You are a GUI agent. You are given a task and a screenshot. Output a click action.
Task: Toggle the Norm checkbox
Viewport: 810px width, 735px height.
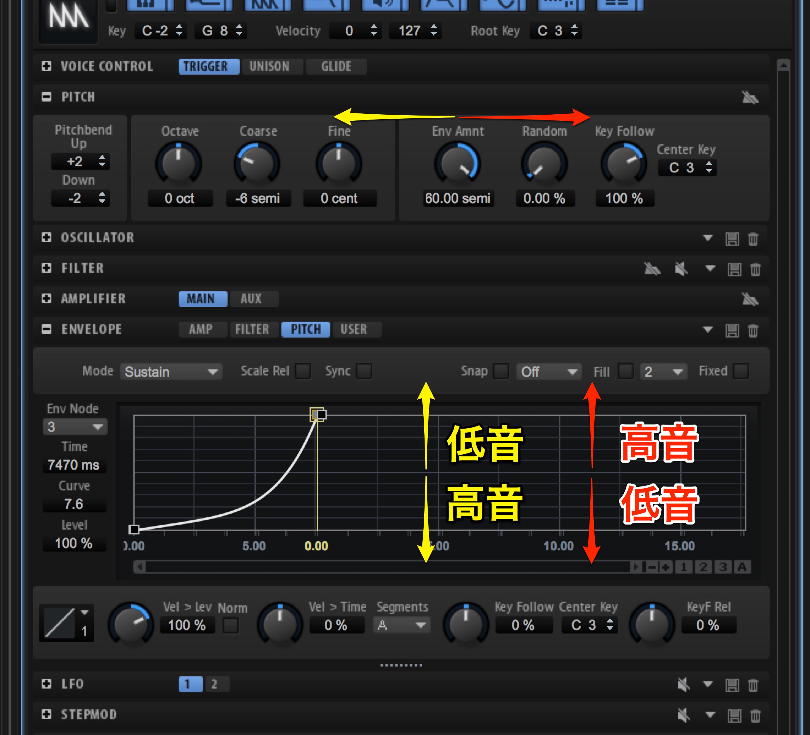(231, 625)
